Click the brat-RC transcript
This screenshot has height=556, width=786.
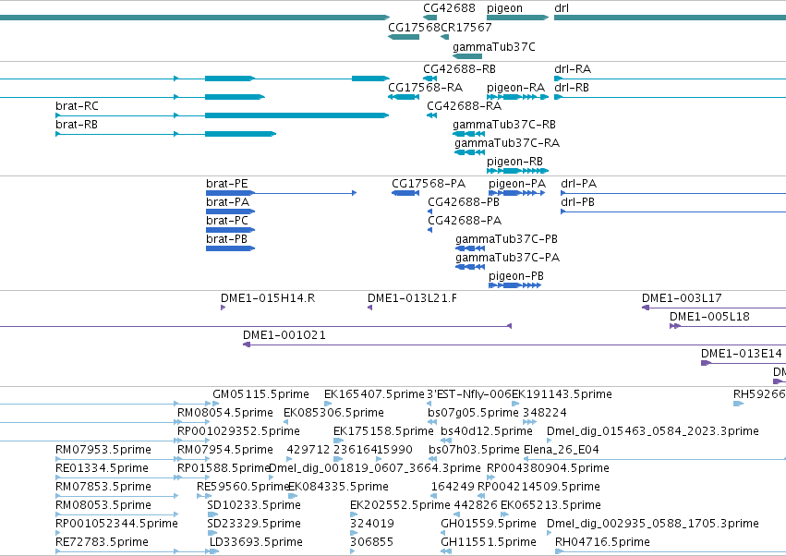[x=222, y=115]
